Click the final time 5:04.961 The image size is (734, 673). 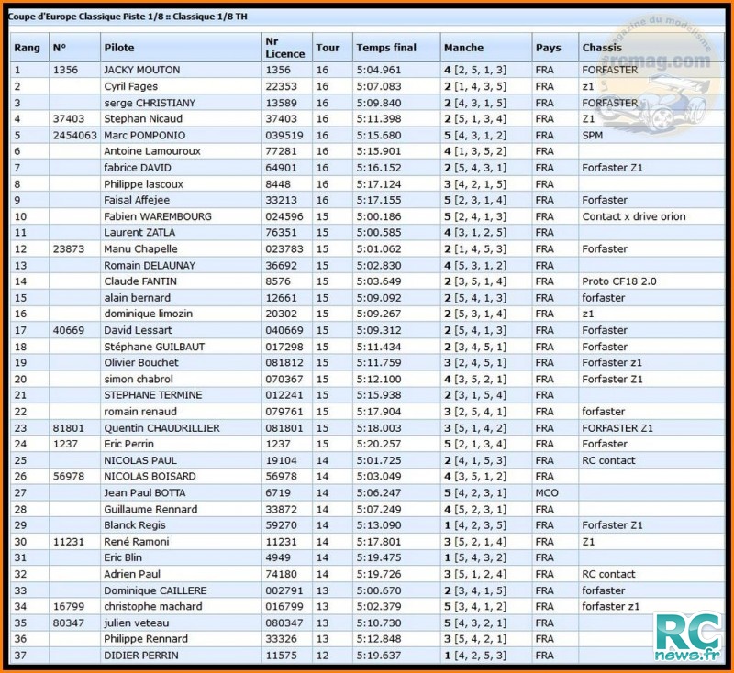coord(379,71)
